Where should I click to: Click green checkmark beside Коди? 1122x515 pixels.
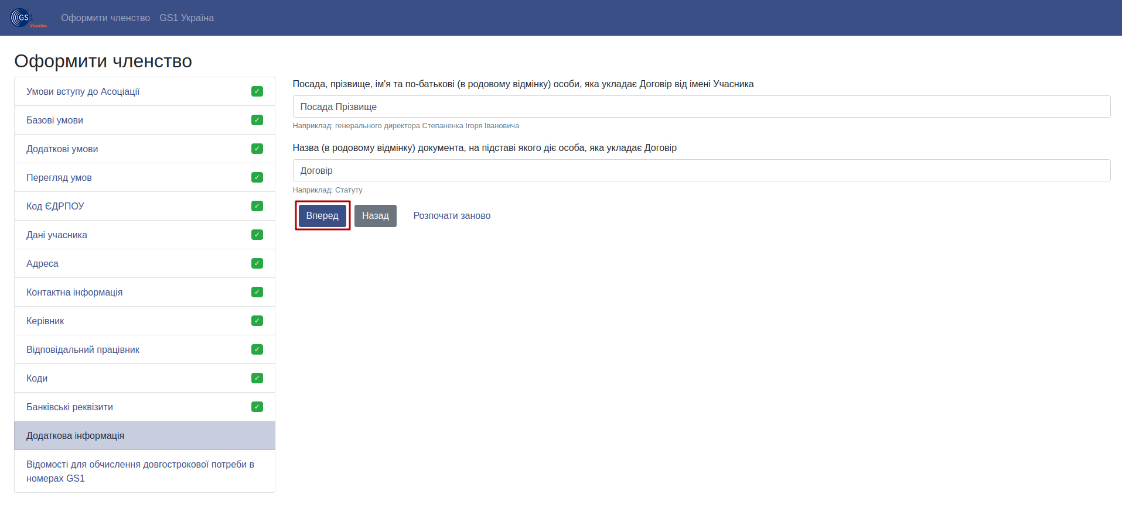tap(257, 378)
